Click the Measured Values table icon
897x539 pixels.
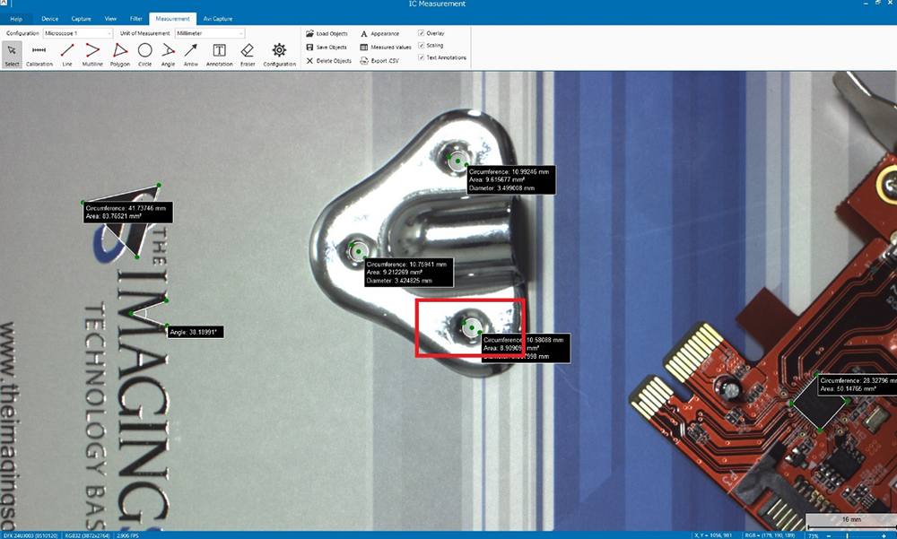(364, 47)
